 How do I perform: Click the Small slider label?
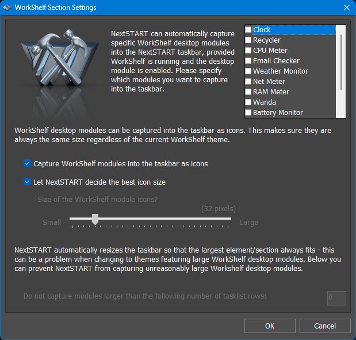pos(52,222)
